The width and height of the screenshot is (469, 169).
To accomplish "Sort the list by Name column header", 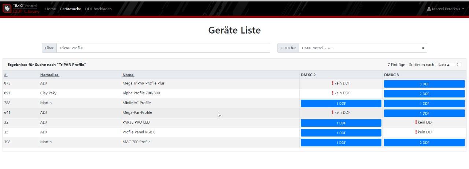I will coord(128,75).
